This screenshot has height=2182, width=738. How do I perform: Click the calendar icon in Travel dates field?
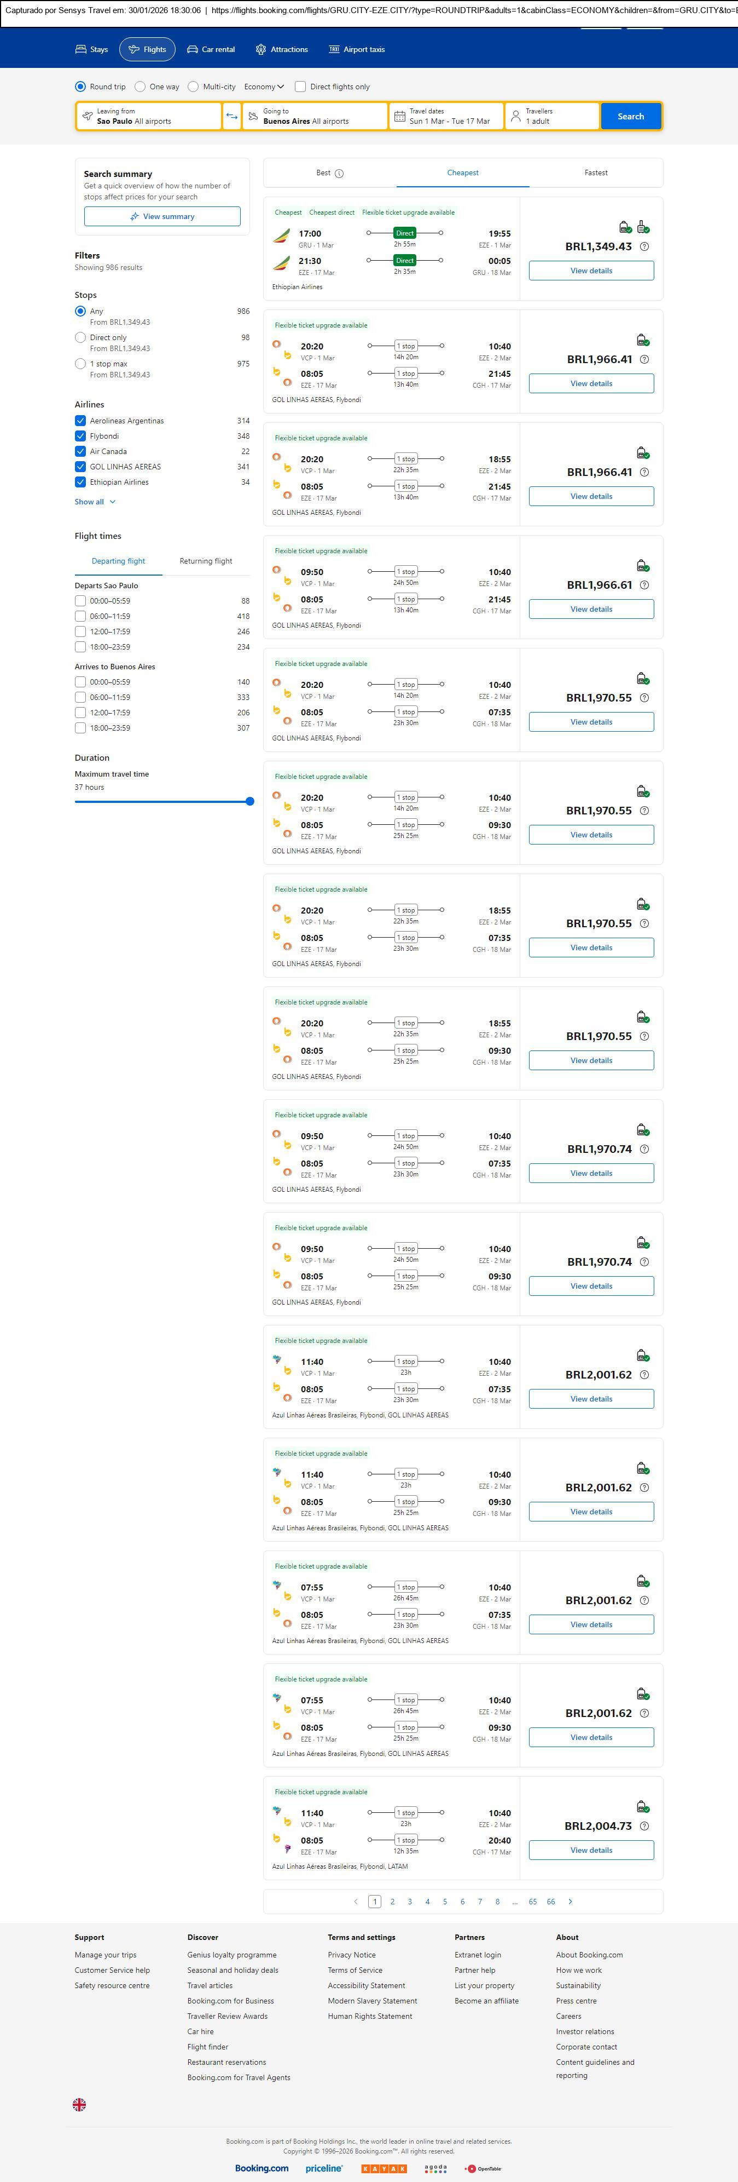point(399,116)
